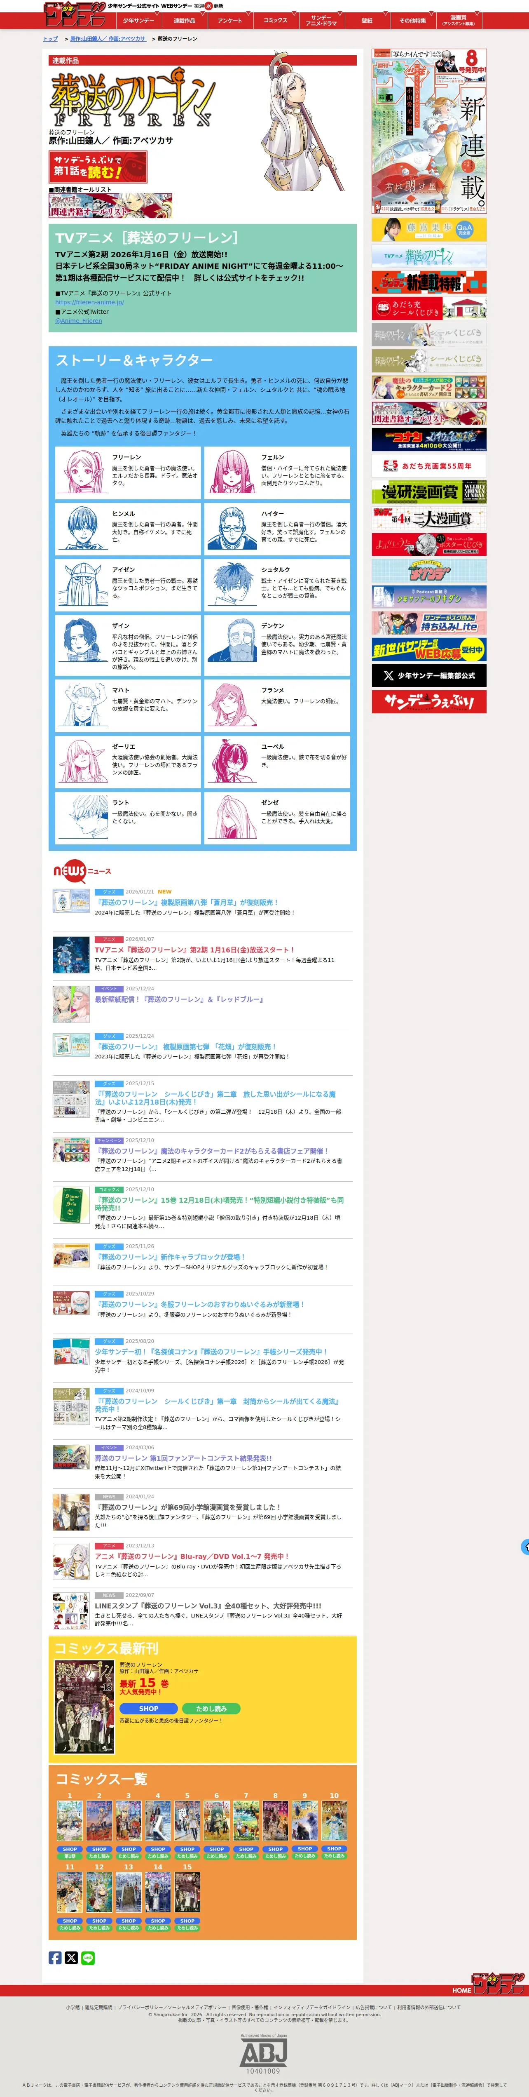The width and height of the screenshot is (529, 2097).
Task: Open news LINEスタンプ Vol.3 発売中
Action: coord(208,1606)
